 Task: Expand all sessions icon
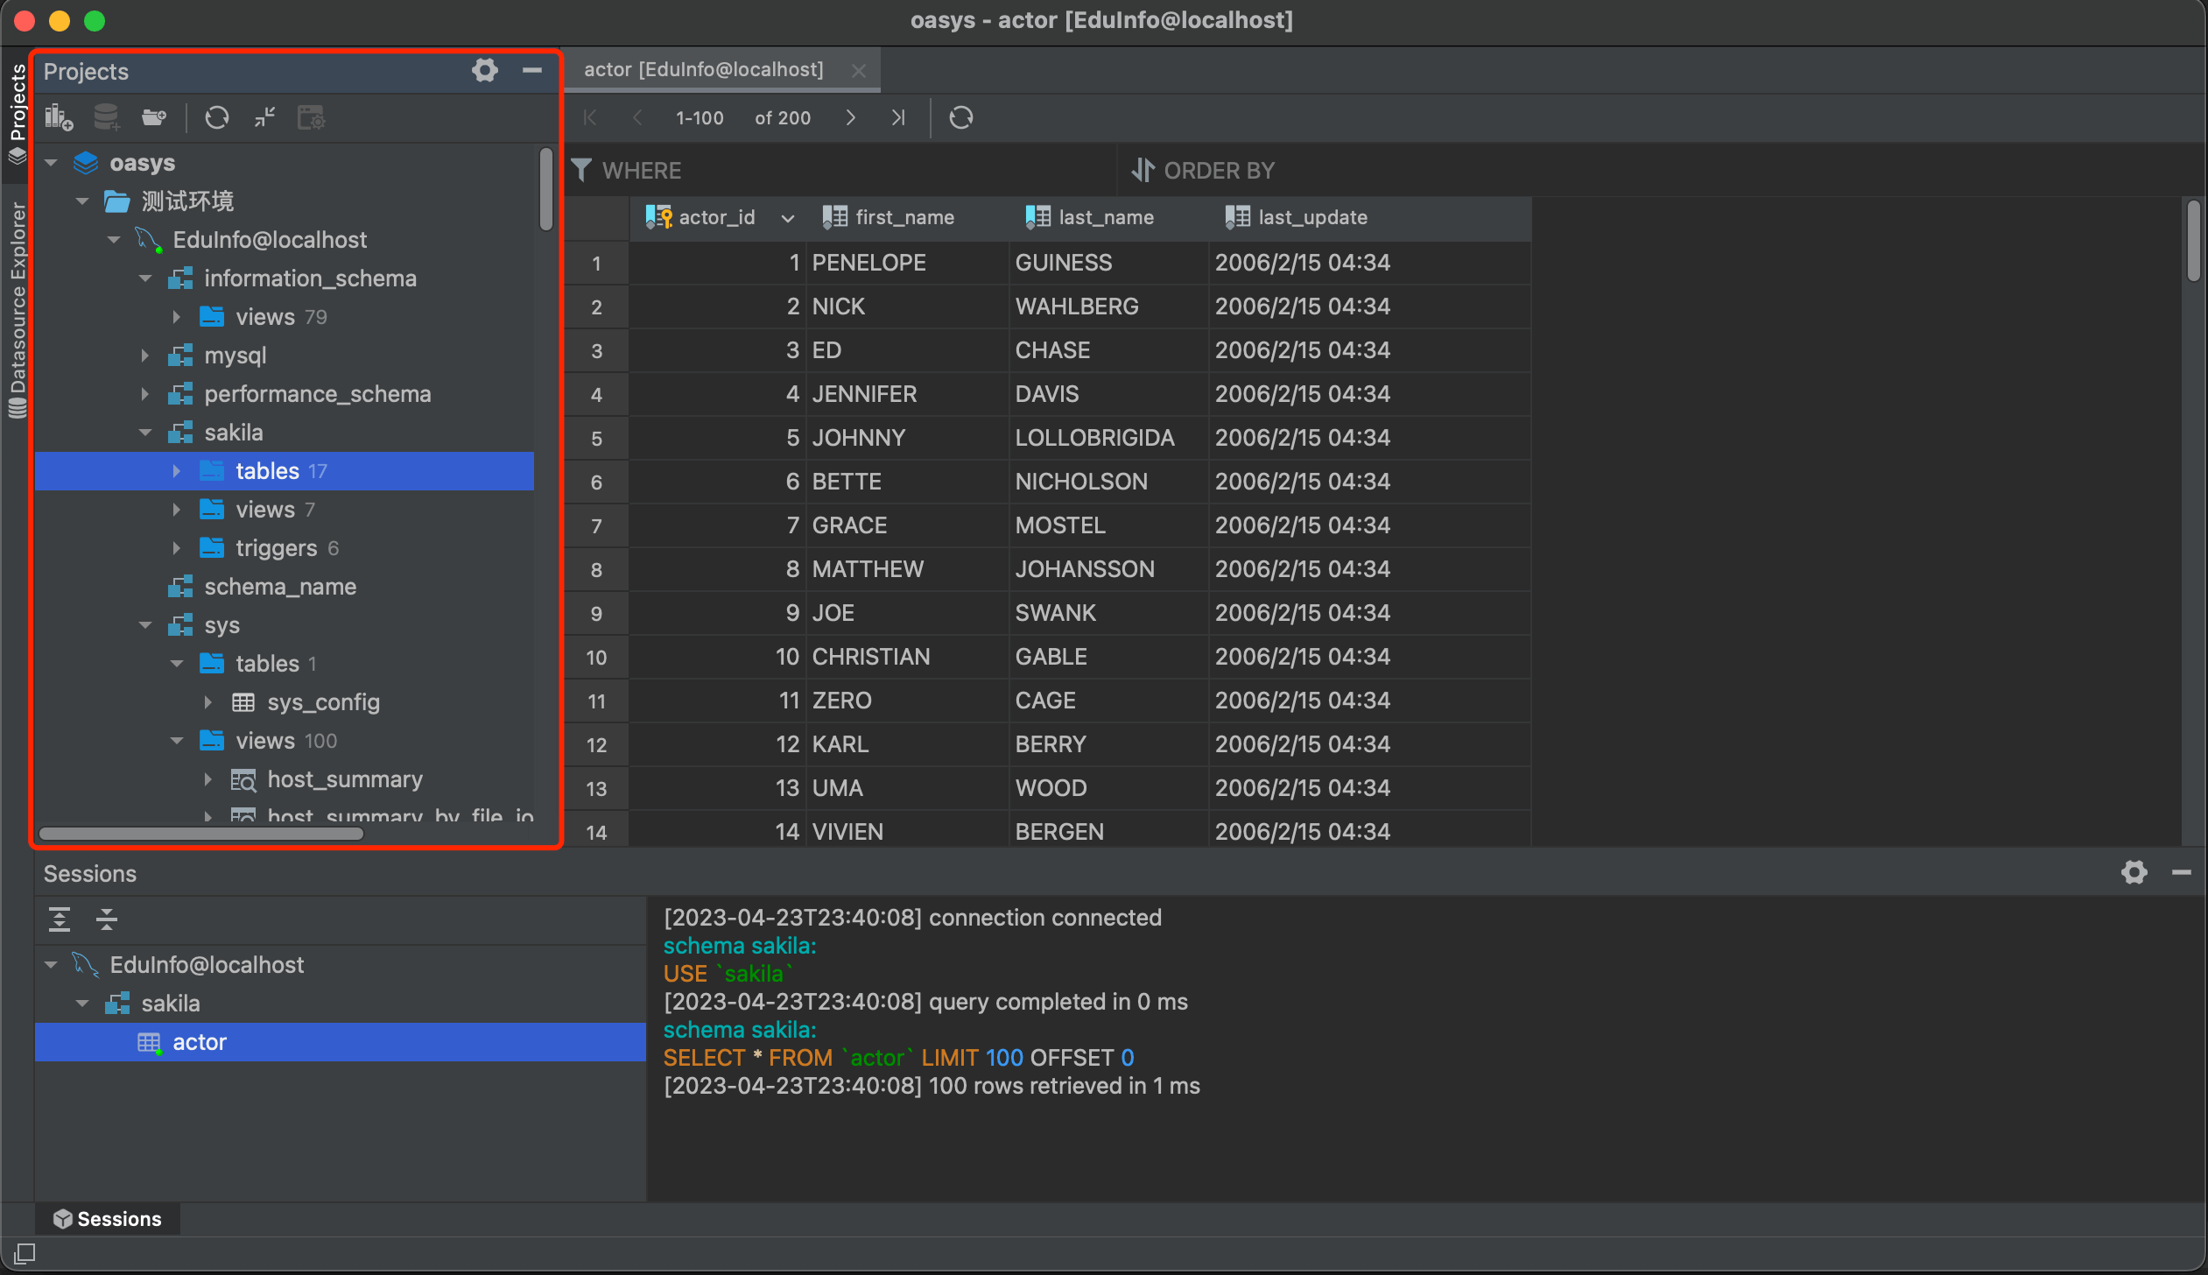click(x=60, y=919)
